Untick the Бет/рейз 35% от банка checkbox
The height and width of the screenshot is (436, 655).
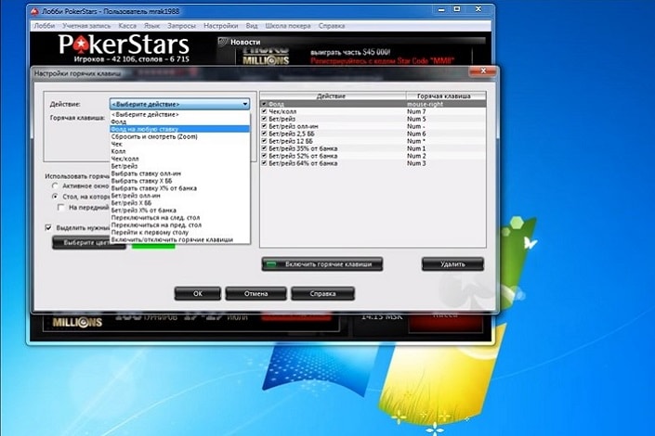pos(264,148)
